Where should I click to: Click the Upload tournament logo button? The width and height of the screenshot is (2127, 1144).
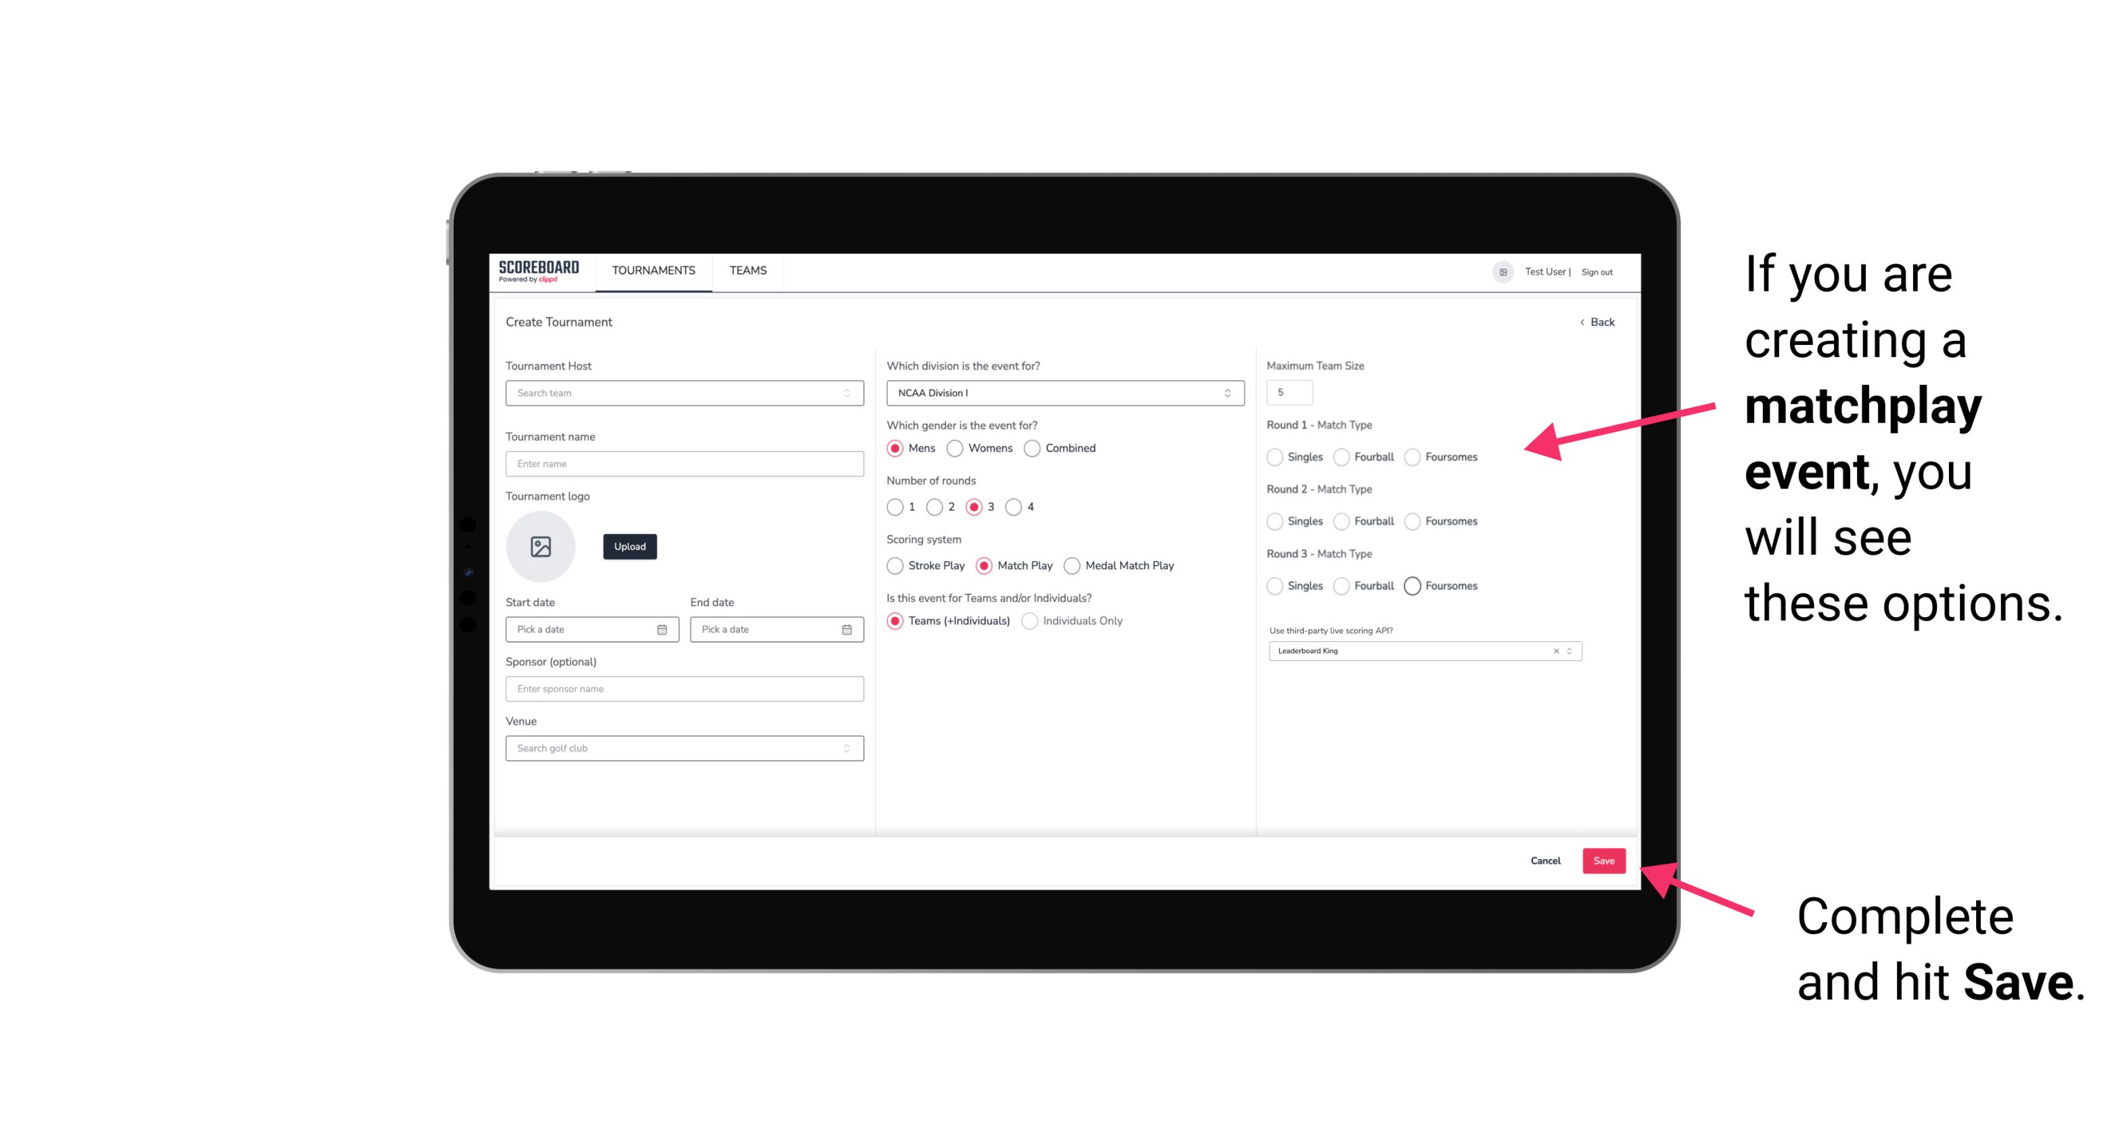click(x=631, y=547)
